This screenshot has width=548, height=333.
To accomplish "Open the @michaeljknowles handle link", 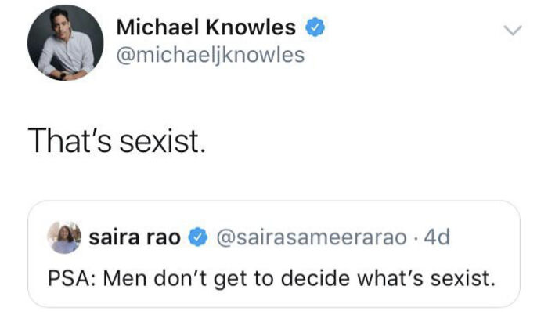I will pyautogui.click(x=210, y=56).
